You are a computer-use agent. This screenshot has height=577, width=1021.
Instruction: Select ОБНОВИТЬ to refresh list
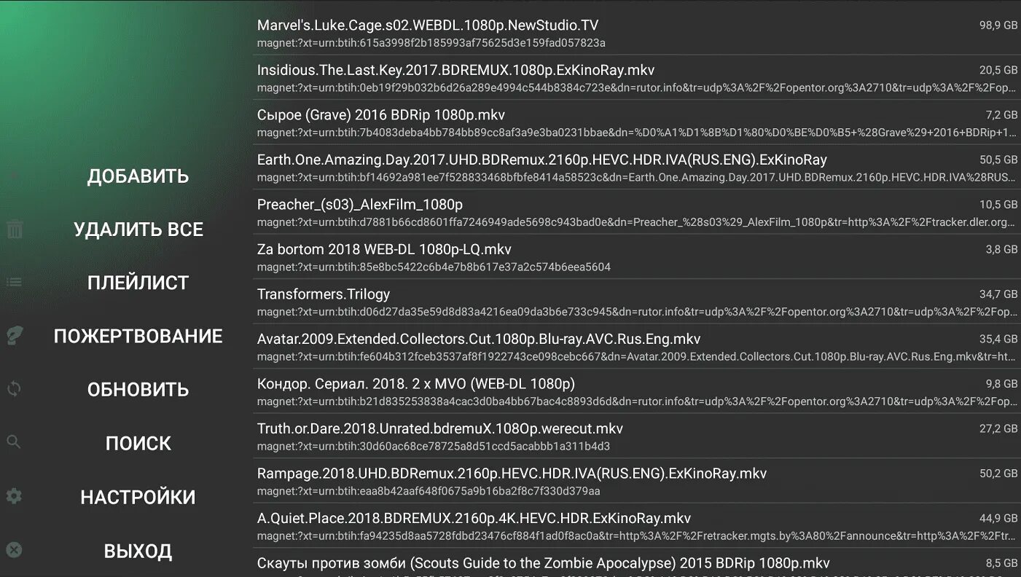coord(138,390)
